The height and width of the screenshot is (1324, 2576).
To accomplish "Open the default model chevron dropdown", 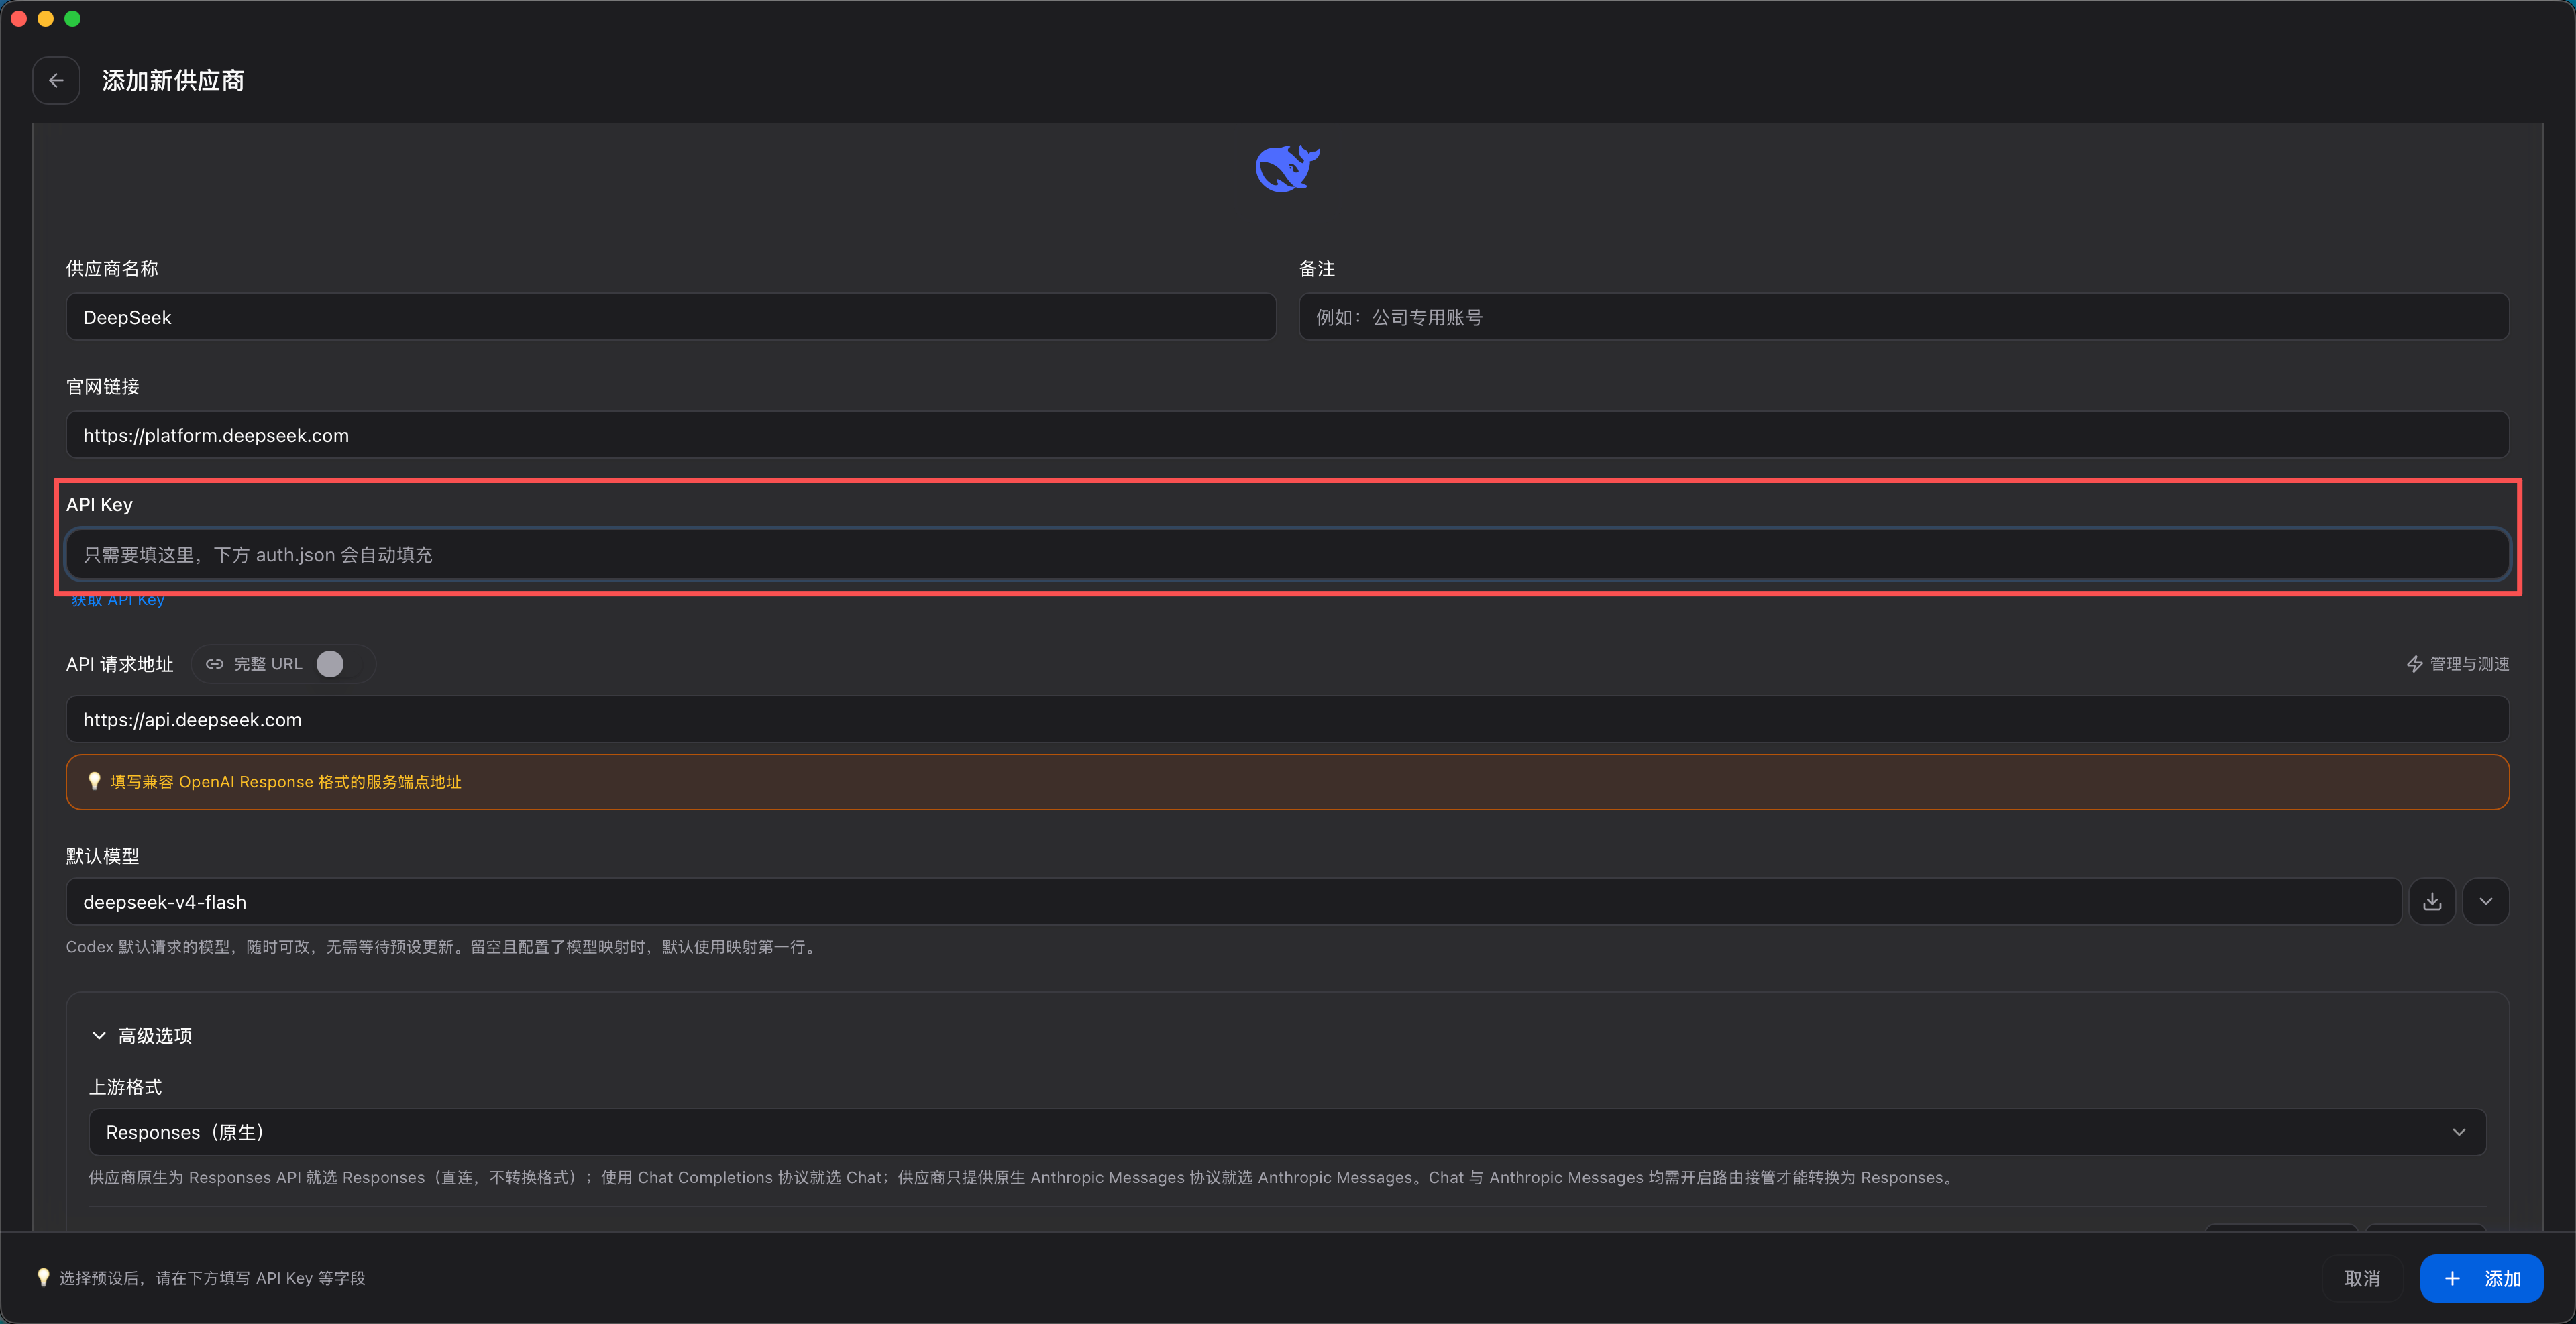I will pyautogui.click(x=2486, y=902).
